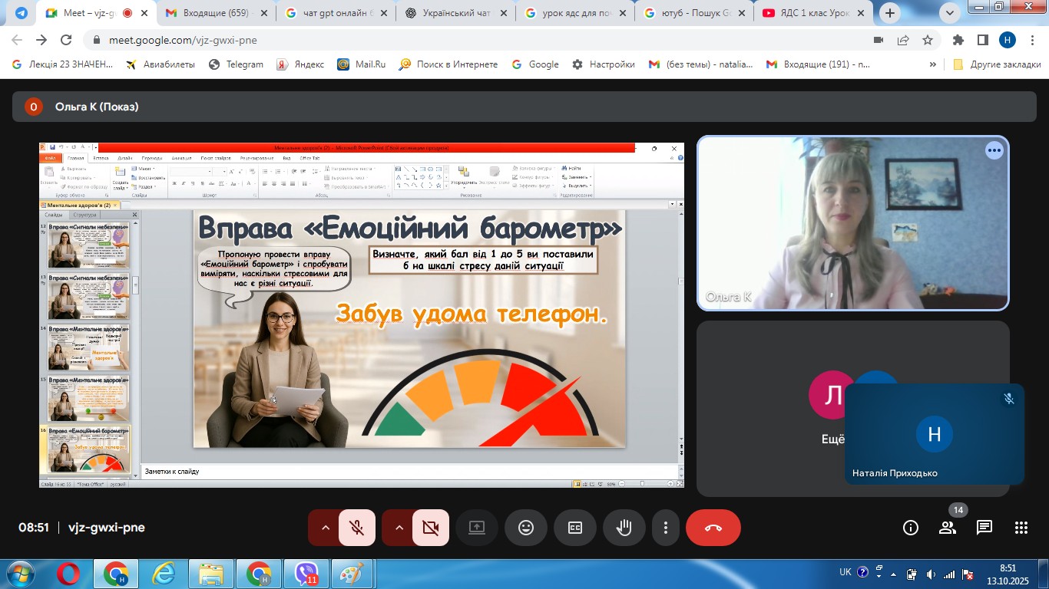
Task: Open options on Ольга К video tile
Action: point(994,151)
